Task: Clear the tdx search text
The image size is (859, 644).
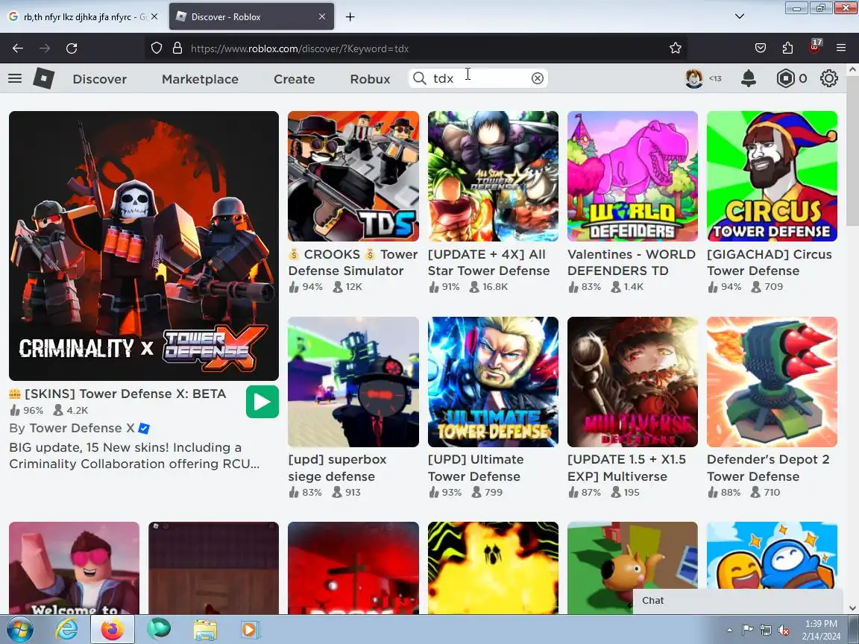Action: (x=538, y=78)
